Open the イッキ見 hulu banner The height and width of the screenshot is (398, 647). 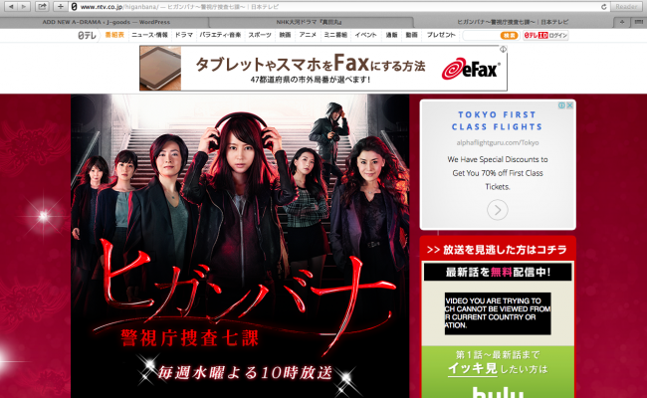[498, 372]
